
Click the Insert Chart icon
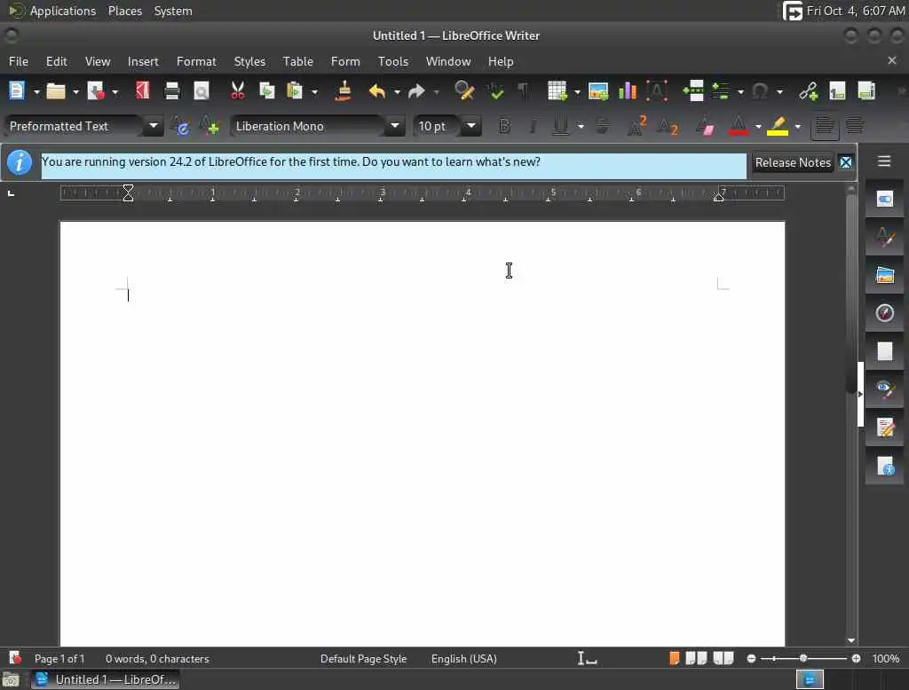click(x=628, y=91)
